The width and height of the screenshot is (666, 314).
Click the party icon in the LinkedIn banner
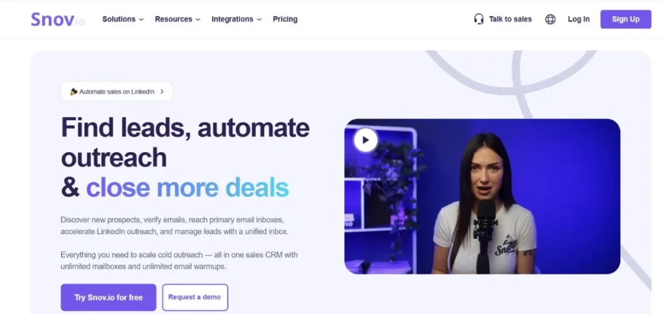pyautogui.click(x=74, y=91)
